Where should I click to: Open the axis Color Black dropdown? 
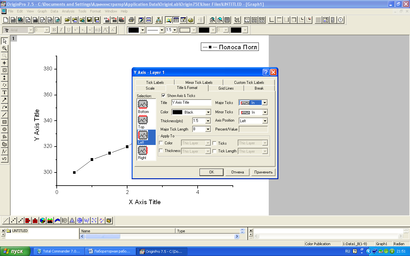pyautogui.click(x=208, y=112)
